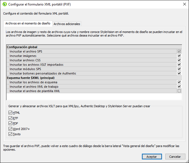Viewport: 189px width, 163px height.
Task: Disable Incrustar los archivos XSLT importados
Action: point(179,65)
